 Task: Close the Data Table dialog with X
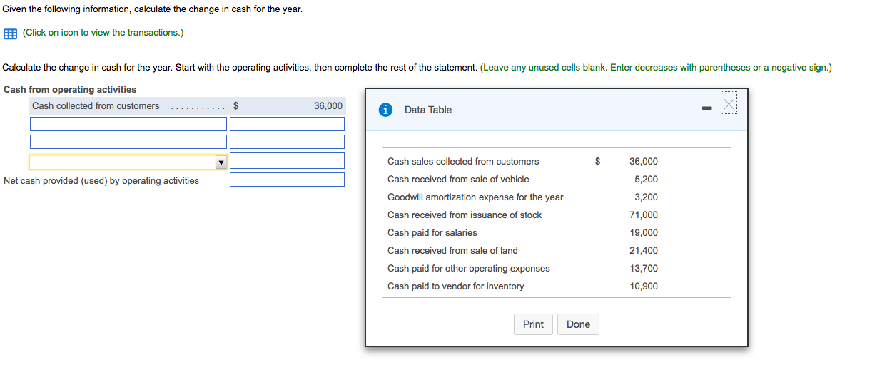click(x=727, y=104)
